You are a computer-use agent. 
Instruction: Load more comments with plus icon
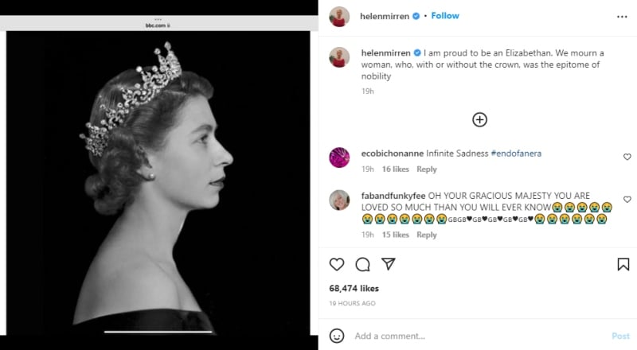coord(479,119)
